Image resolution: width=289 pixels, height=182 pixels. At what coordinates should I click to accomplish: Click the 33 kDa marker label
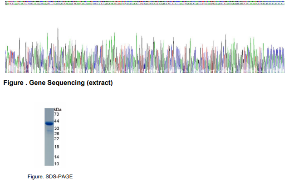pyautogui.click(x=57, y=129)
